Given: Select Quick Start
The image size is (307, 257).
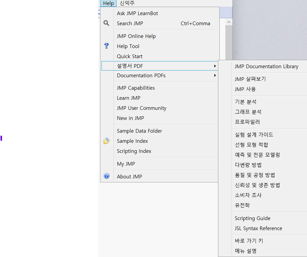Looking at the screenshot, I should coord(129,56).
